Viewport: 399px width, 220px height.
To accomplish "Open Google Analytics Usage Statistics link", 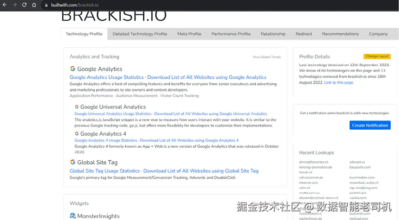I will click(107, 77).
